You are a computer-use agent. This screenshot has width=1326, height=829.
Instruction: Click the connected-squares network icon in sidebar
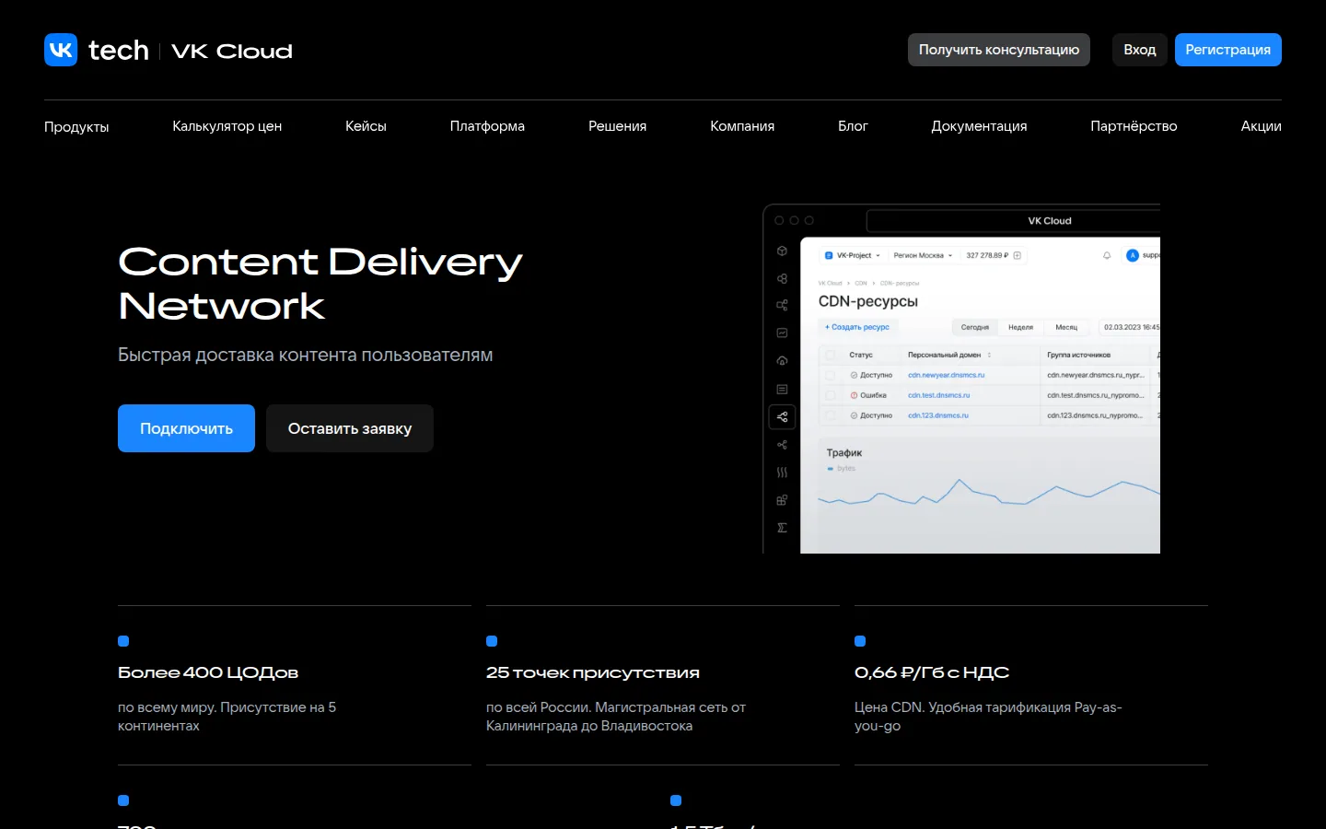pyautogui.click(x=782, y=305)
